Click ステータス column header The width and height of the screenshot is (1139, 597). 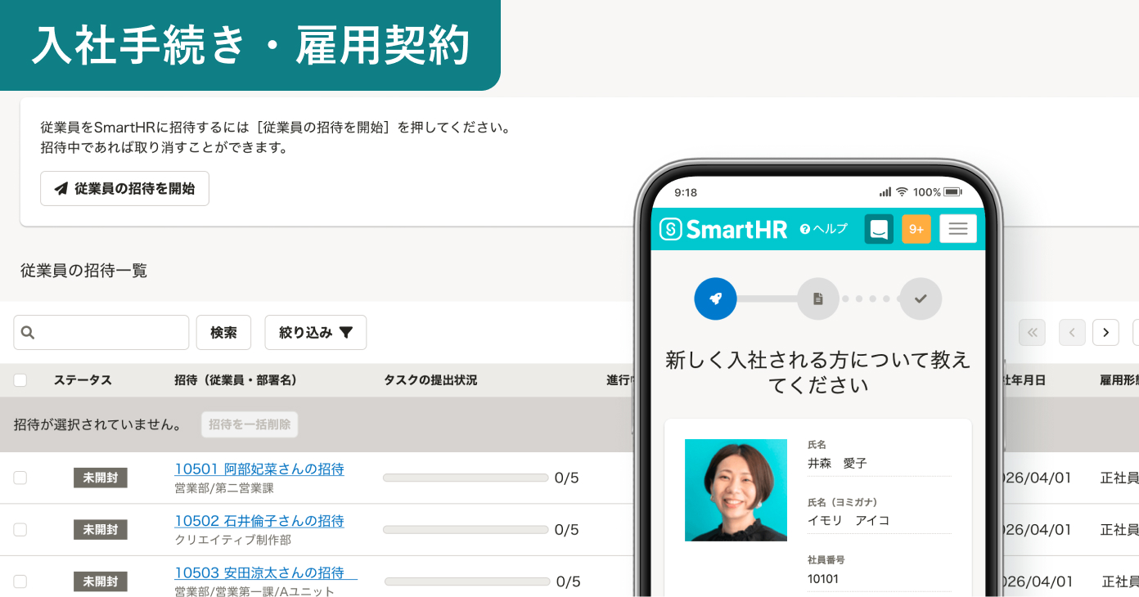point(83,380)
